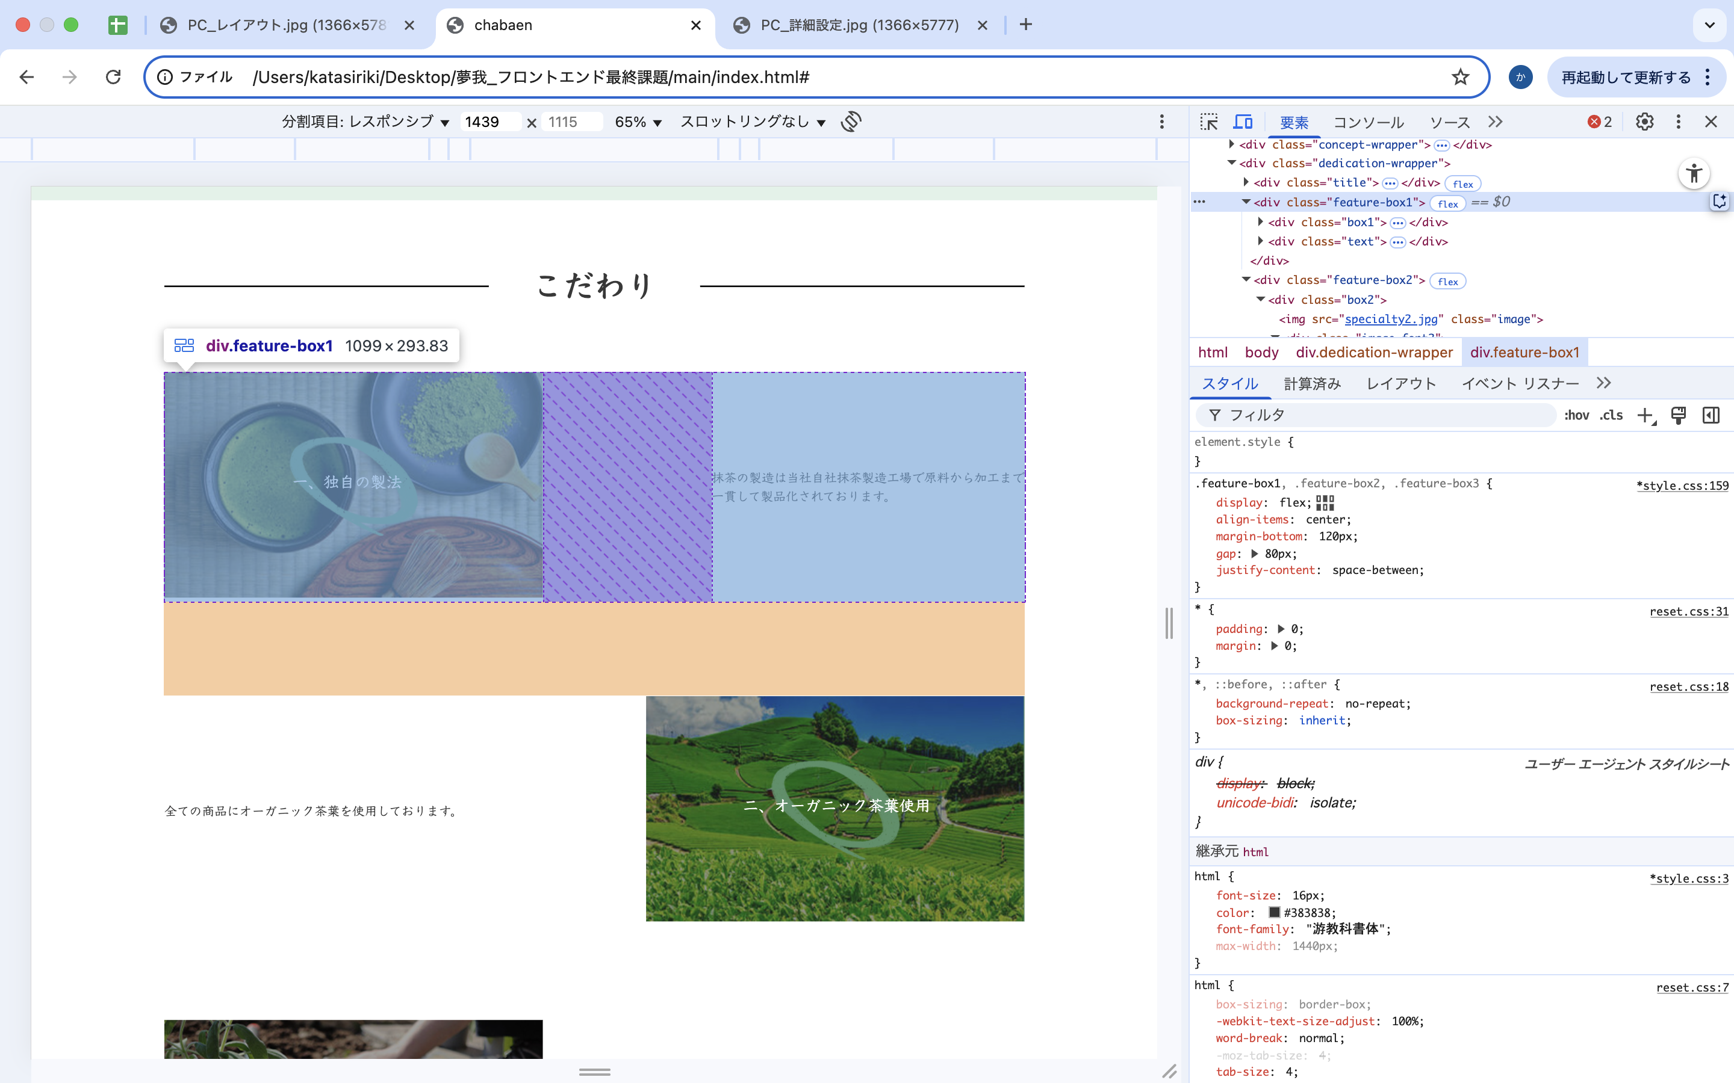Open DevTools settings gear
Image resolution: width=1734 pixels, height=1083 pixels.
pyautogui.click(x=1644, y=122)
